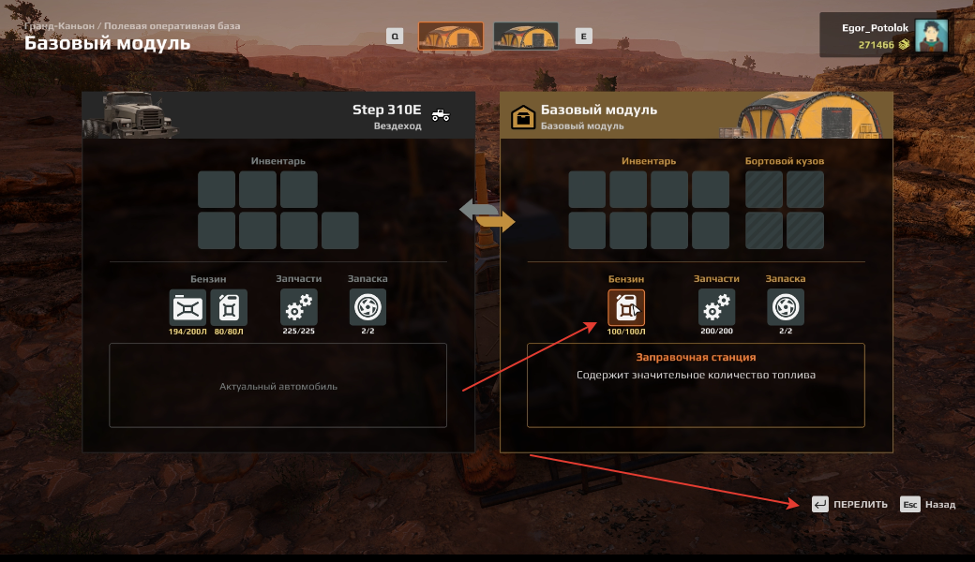Select the Step 310E spare wheel icon

[367, 307]
